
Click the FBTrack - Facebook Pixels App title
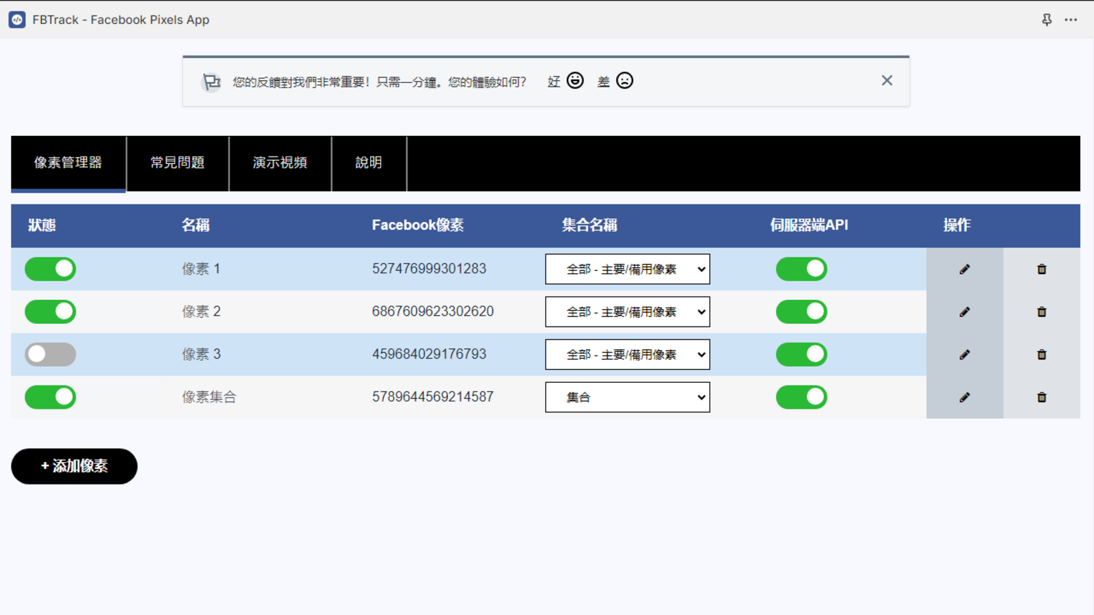121,20
